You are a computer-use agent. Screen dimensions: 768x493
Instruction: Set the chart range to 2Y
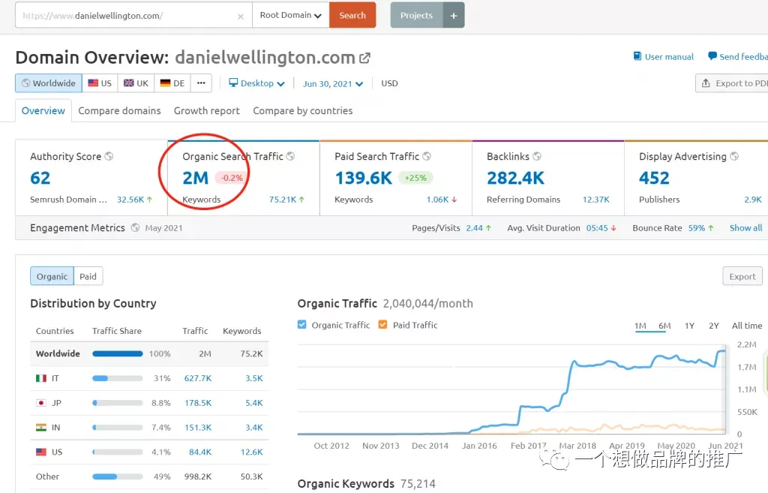point(714,326)
